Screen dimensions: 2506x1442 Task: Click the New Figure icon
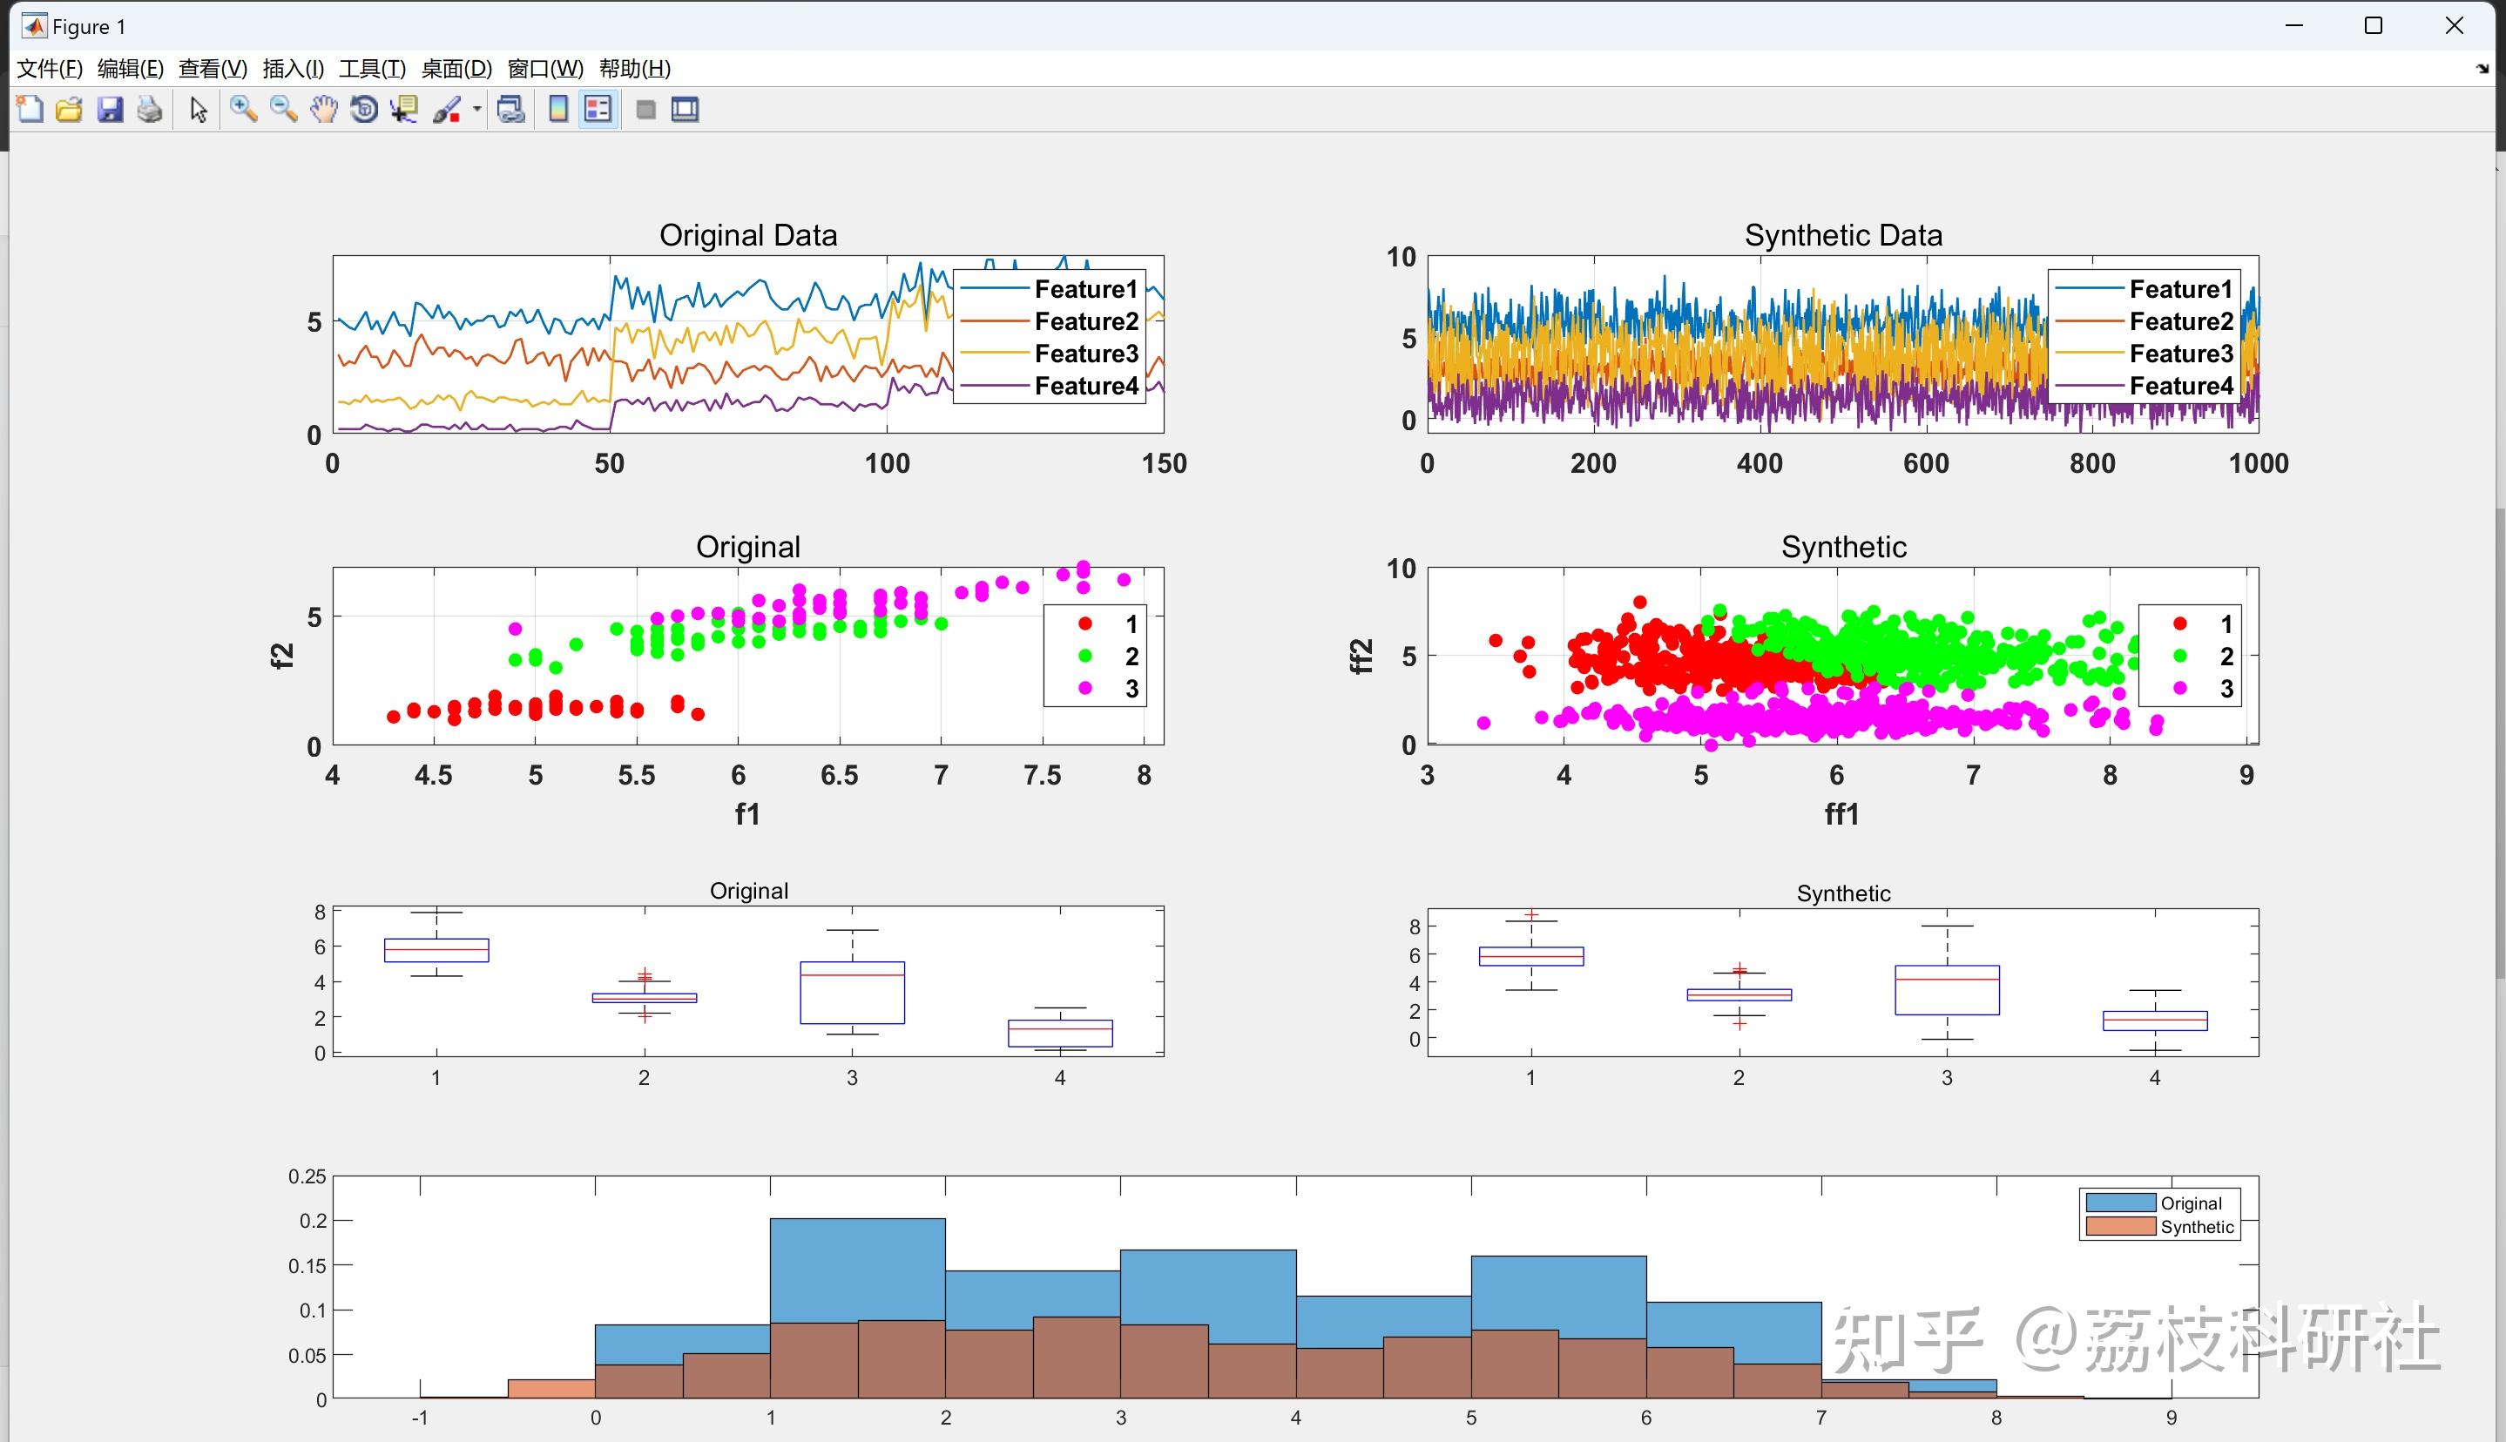[x=30, y=109]
